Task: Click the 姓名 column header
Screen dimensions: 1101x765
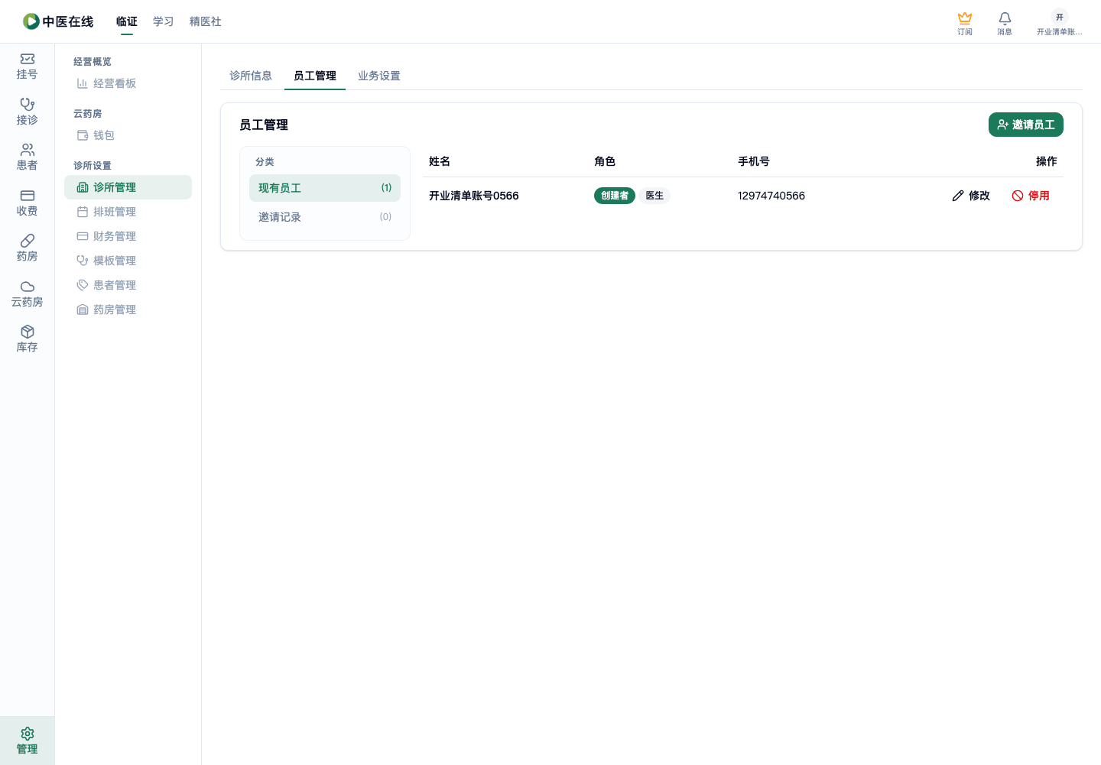Action: [x=440, y=161]
